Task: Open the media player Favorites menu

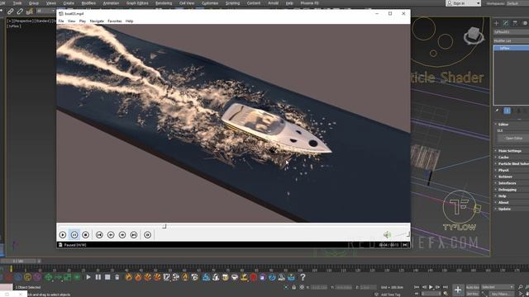Action: pyautogui.click(x=115, y=21)
